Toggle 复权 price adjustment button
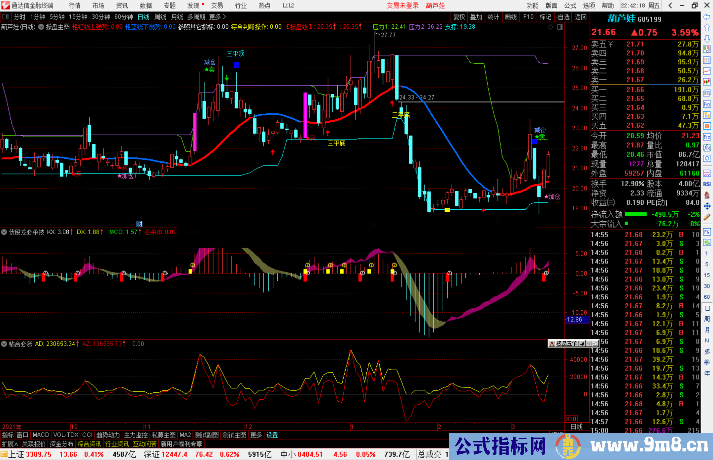This screenshot has height=460, width=713. click(x=459, y=17)
